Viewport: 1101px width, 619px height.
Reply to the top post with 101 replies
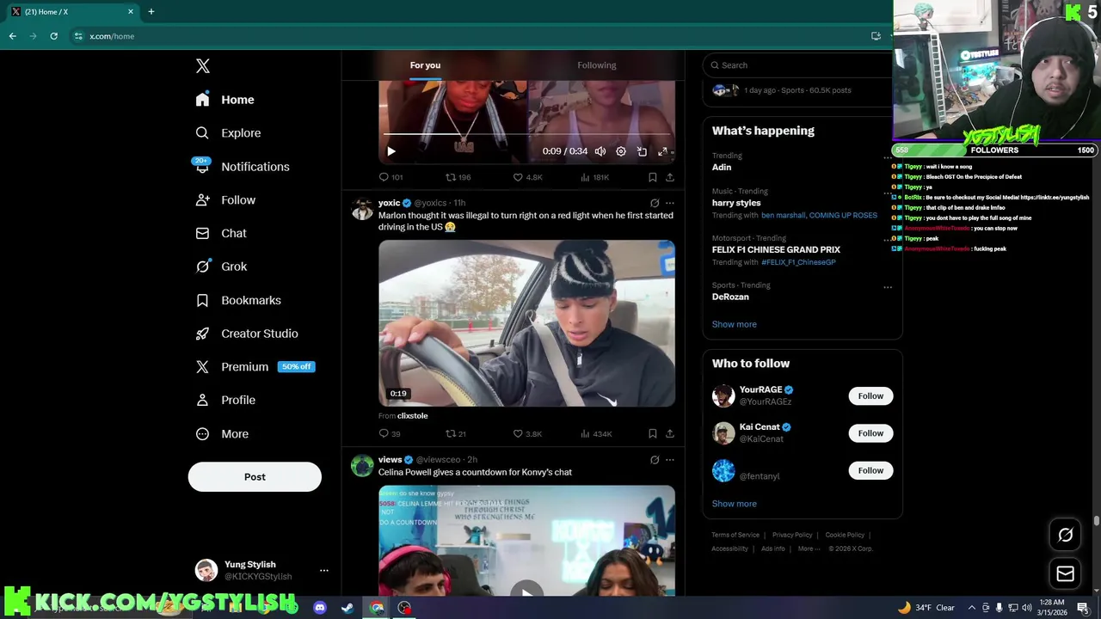click(x=391, y=177)
